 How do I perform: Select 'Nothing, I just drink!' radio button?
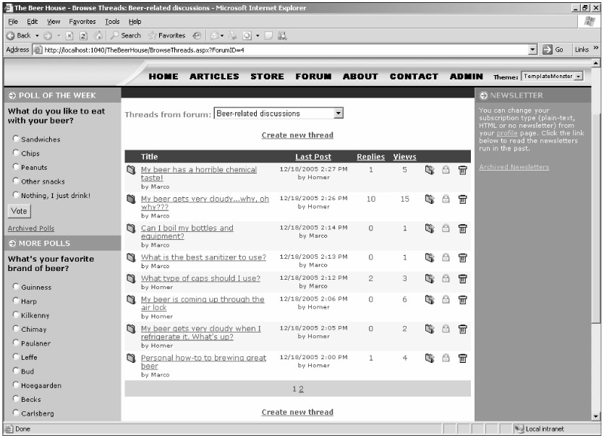(x=16, y=195)
